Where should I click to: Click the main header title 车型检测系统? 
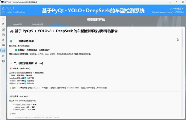(93, 11)
